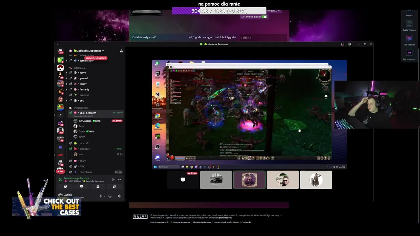The width and height of the screenshot is (420, 236).
Task: Open the activities launcher button
Action: (98, 187)
